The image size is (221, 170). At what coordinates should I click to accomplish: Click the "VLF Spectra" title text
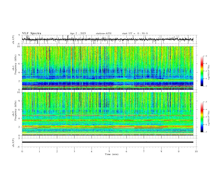[32, 33]
